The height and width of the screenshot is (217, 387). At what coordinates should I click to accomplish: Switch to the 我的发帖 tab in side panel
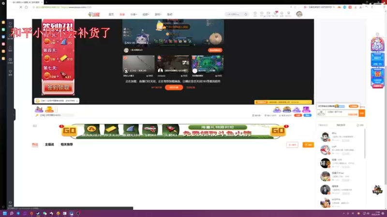(x=341, y=125)
